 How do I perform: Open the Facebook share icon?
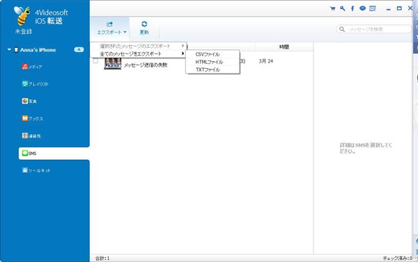point(353,8)
